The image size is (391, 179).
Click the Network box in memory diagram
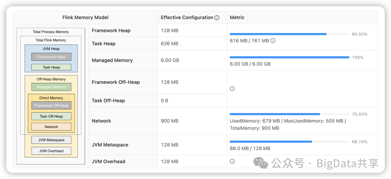click(51, 127)
